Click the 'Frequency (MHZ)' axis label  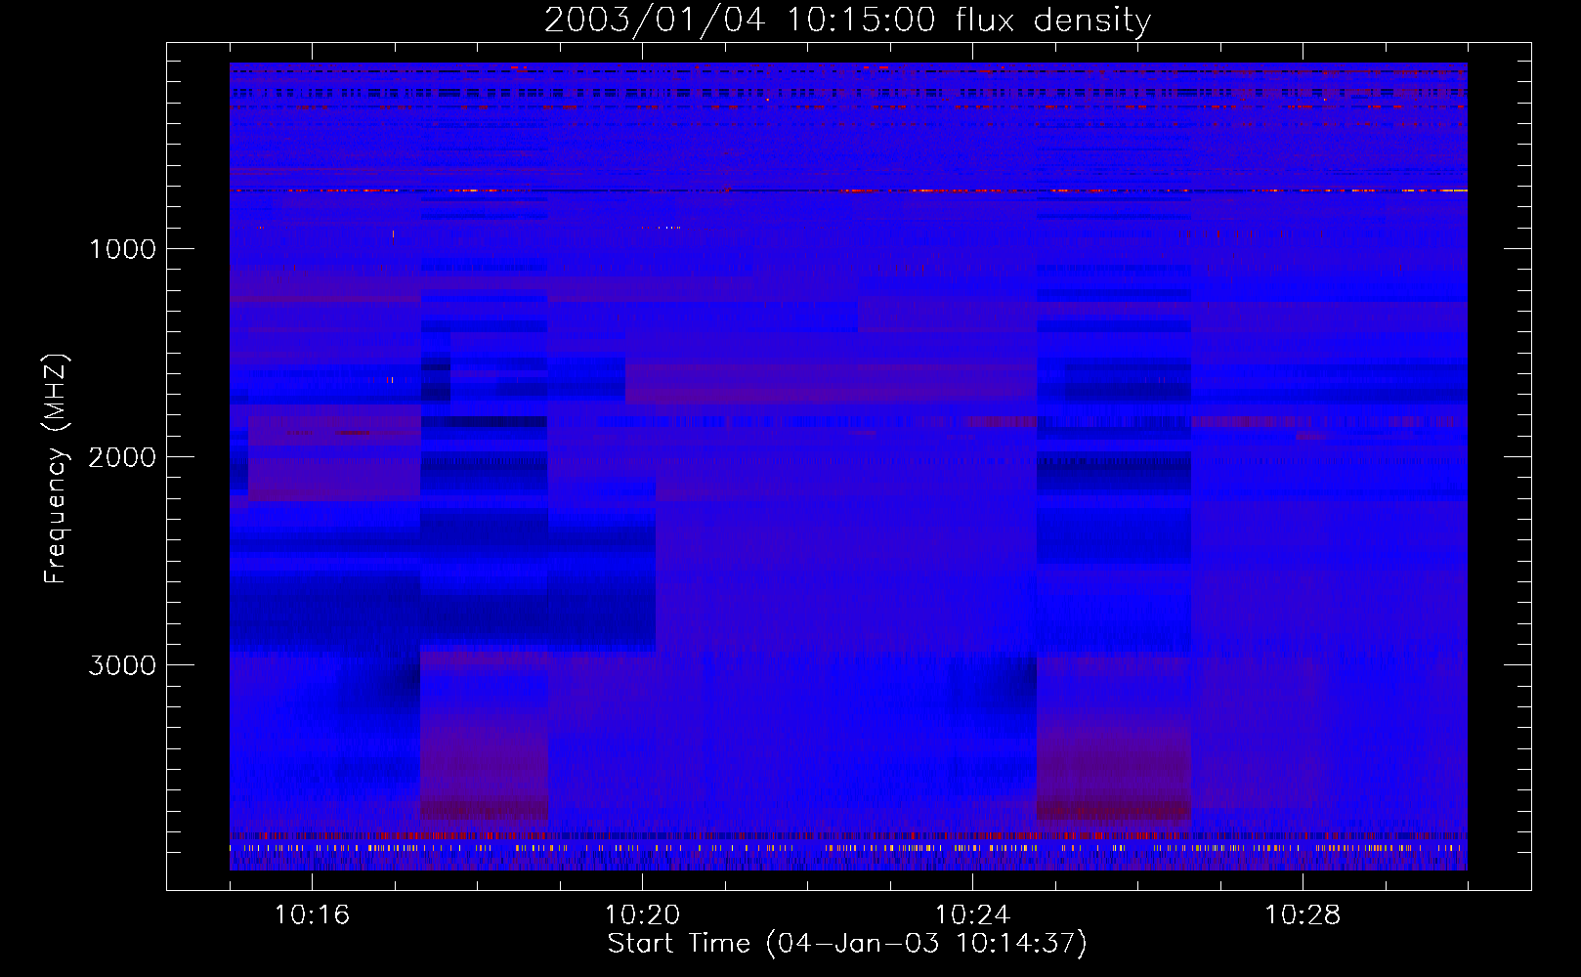(57, 469)
